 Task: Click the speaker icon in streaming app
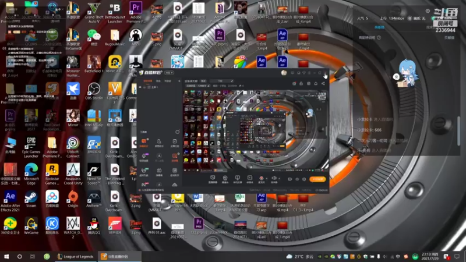click(274, 179)
